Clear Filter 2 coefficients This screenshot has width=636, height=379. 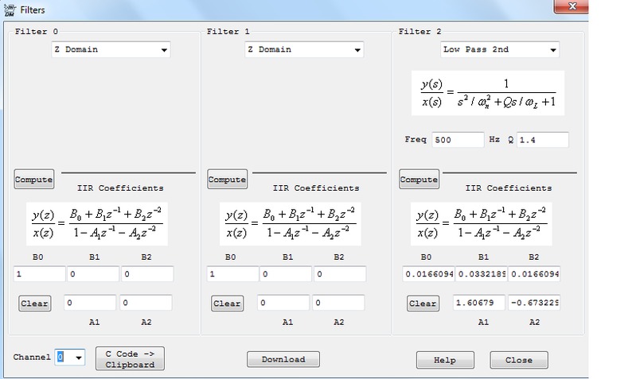(x=423, y=304)
